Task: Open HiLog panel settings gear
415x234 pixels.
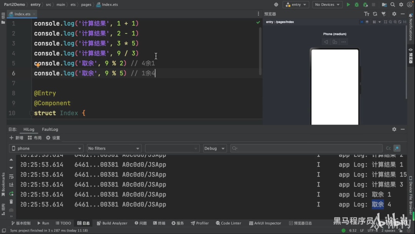Action: pyautogui.click(x=394, y=129)
